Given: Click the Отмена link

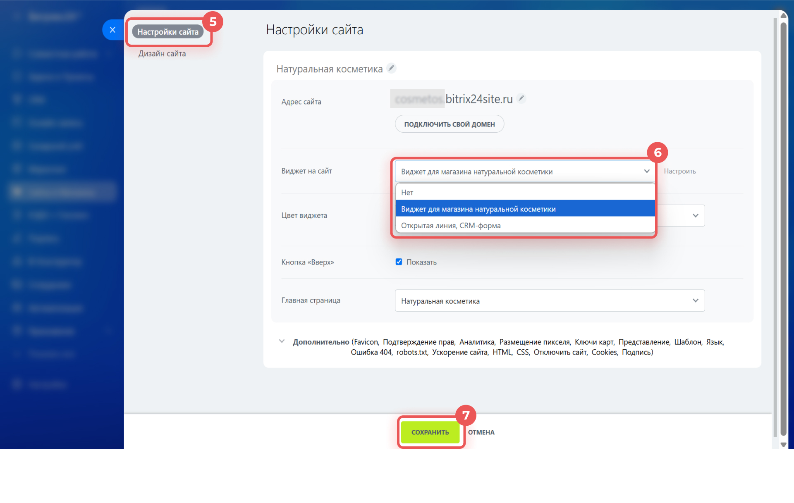Looking at the screenshot, I should coord(481,432).
